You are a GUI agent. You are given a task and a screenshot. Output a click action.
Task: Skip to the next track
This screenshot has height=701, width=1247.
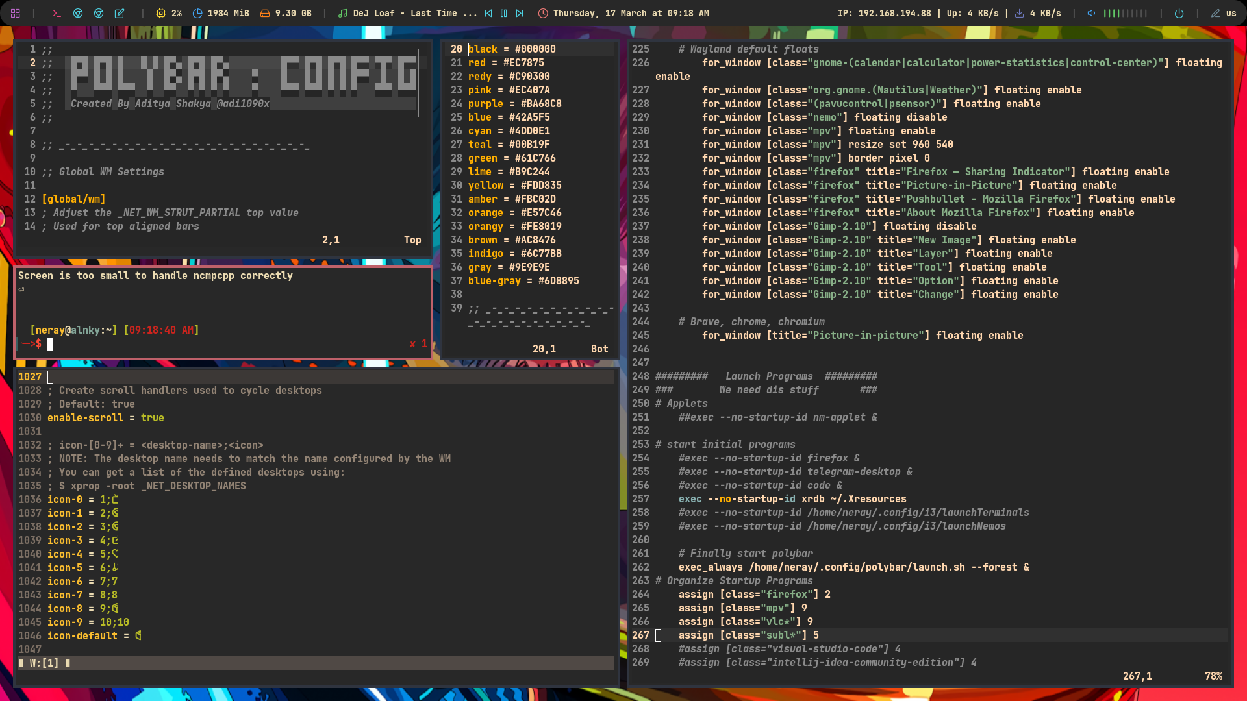click(x=518, y=13)
